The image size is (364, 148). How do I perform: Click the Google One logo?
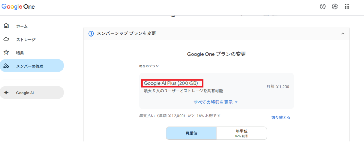coord(18,6)
